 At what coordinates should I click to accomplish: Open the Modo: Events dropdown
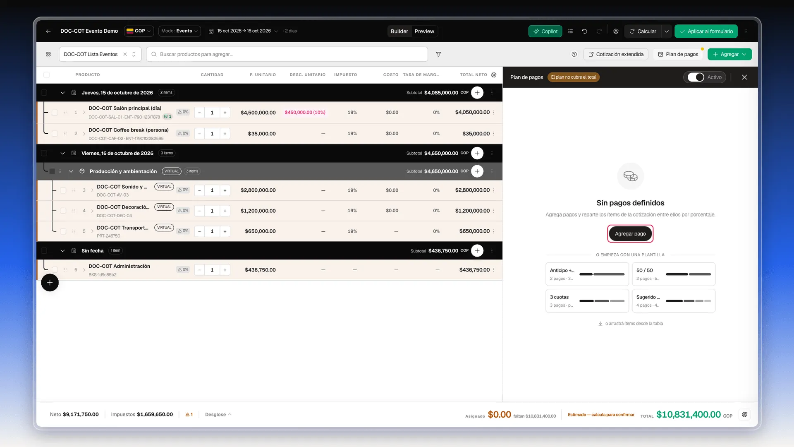179,31
